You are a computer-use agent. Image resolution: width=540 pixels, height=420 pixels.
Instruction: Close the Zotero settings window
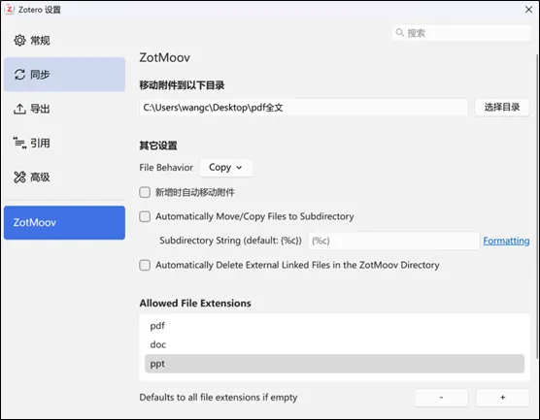click(528, 10)
